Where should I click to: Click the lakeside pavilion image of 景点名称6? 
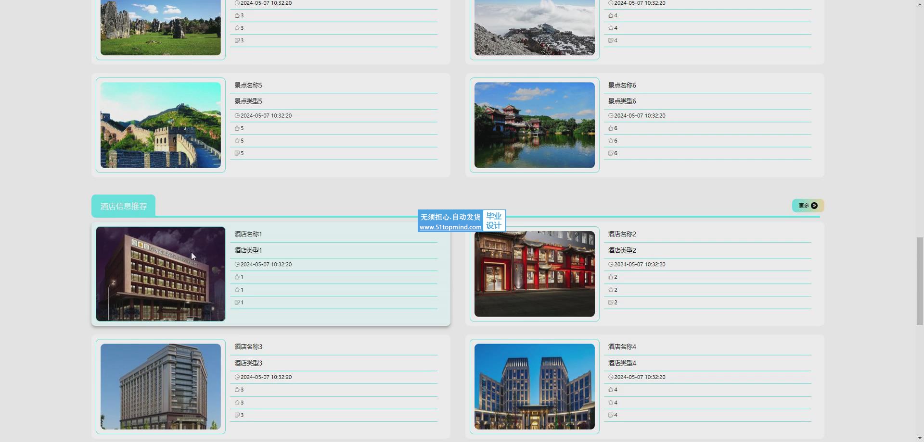click(535, 125)
